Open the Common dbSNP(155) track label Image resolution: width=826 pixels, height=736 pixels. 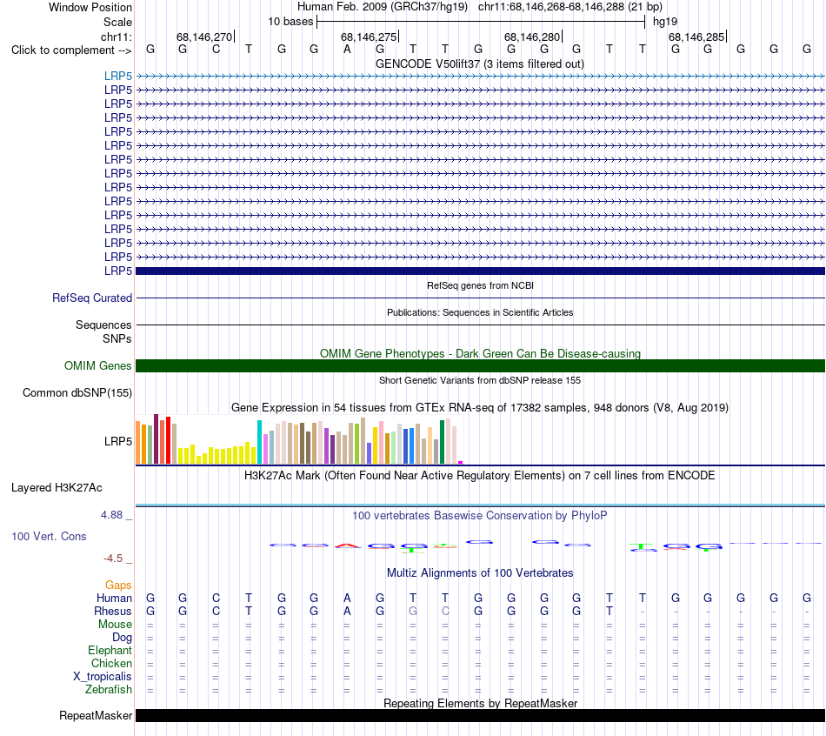[x=77, y=392]
